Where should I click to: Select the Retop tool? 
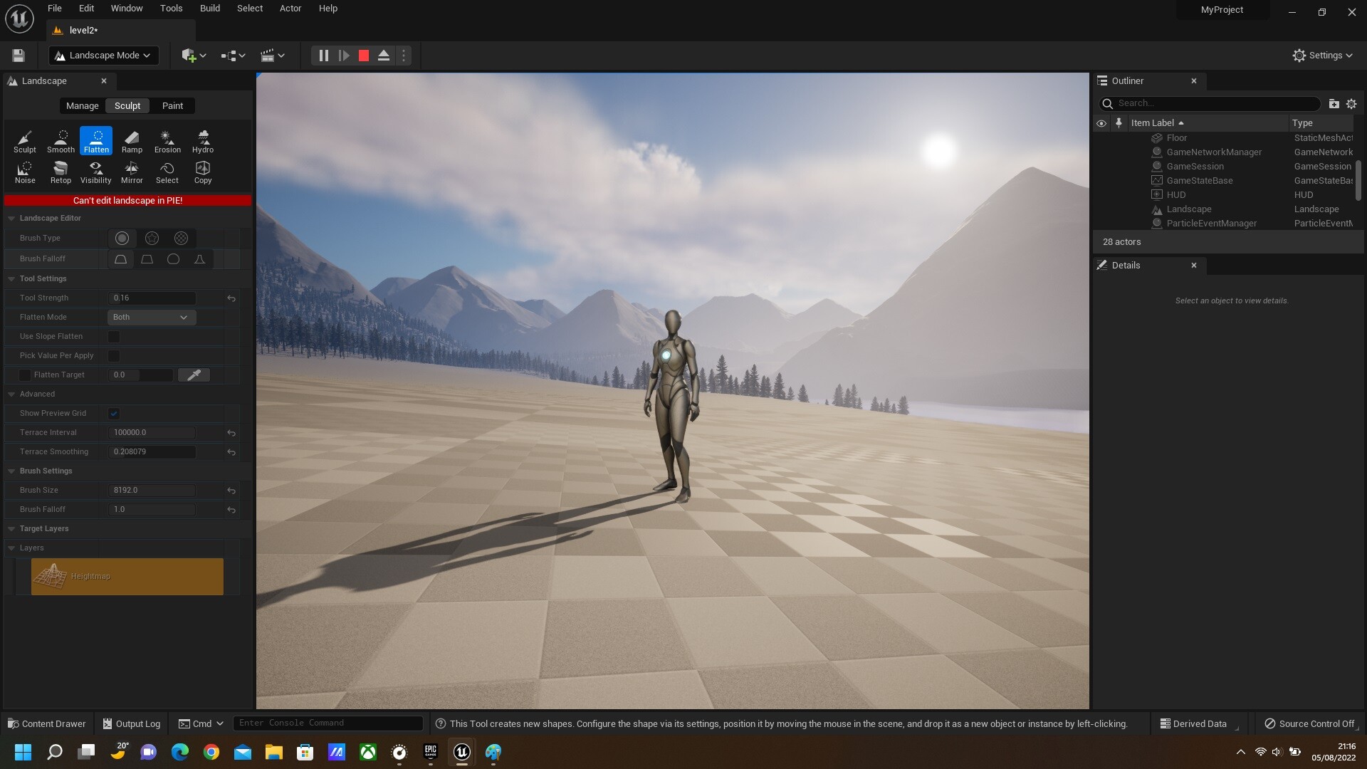(x=61, y=172)
